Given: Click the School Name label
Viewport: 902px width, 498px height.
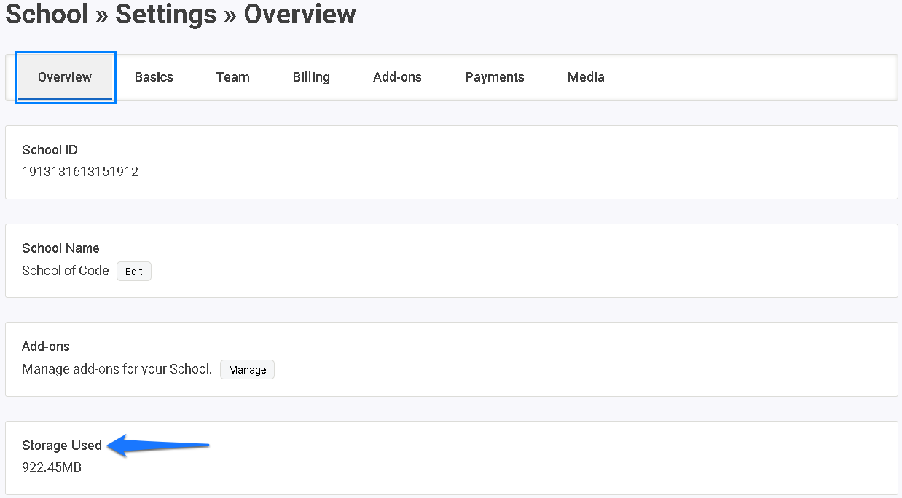Looking at the screenshot, I should [60, 248].
